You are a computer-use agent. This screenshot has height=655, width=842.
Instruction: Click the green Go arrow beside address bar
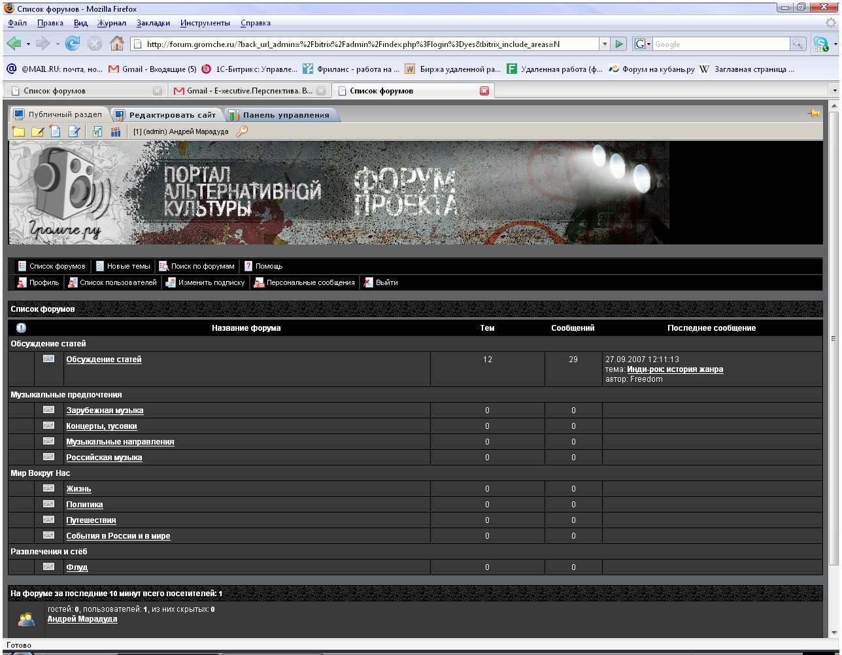(620, 44)
